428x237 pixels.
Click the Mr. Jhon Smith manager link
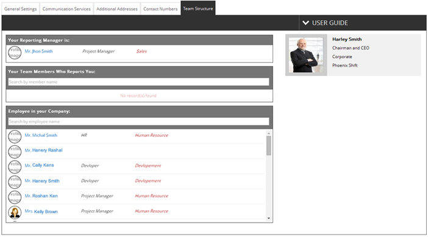pyautogui.click(x=38, y=51)
